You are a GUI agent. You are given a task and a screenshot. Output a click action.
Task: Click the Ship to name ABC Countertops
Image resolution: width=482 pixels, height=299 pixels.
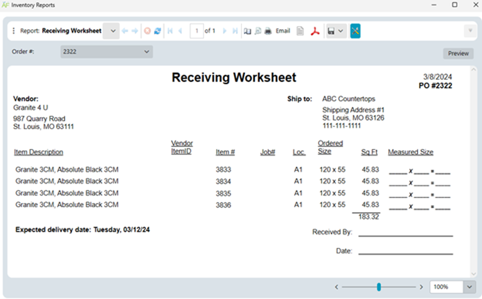[349, 99]
